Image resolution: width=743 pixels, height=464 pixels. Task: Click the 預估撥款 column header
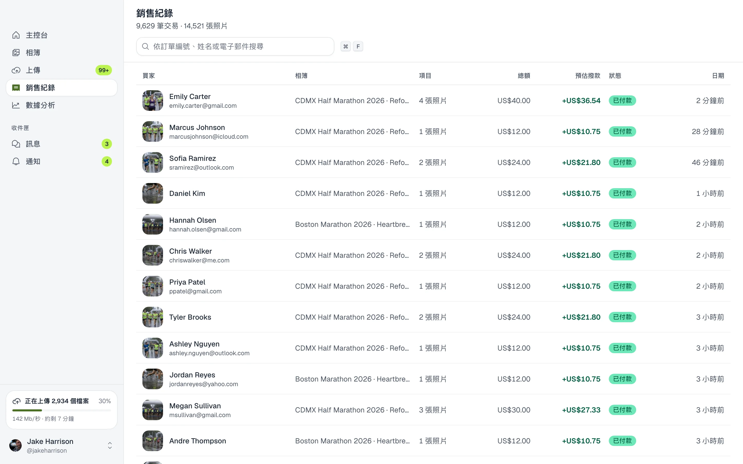(x=588, y=76)
